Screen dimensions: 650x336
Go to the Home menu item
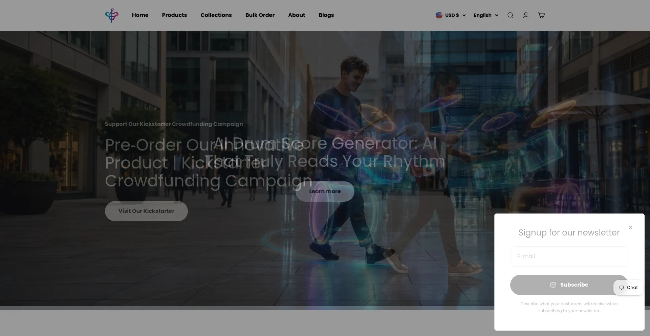tap(140, 15)
